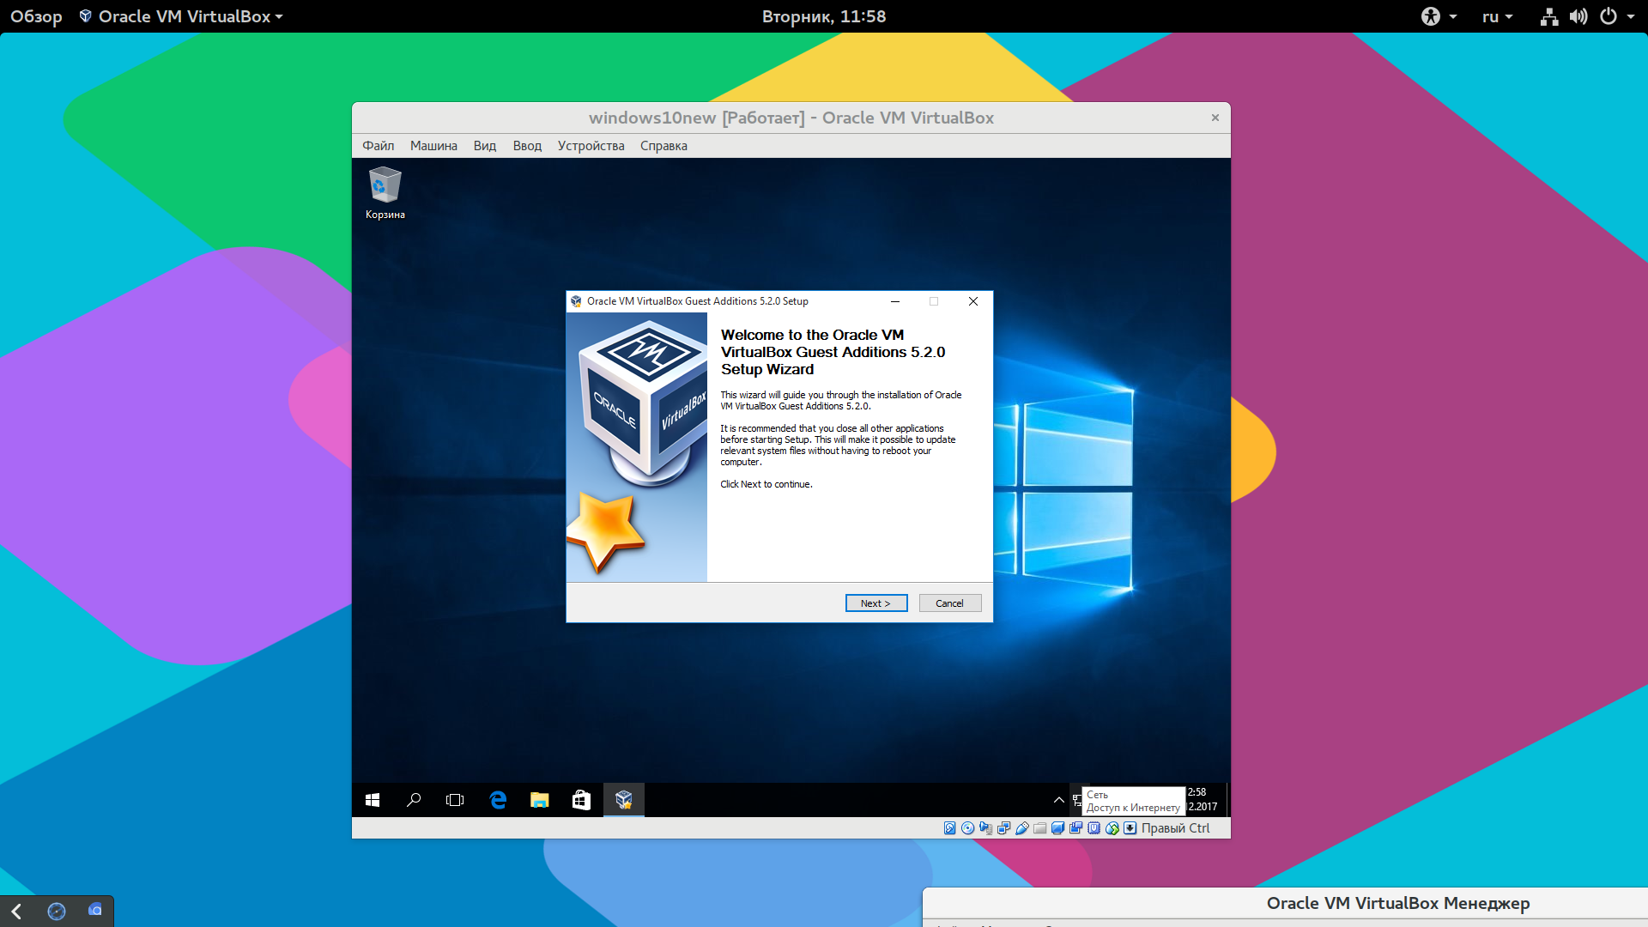Click Edge browser icon in guest taskbar
This screenshot has width=1648, height=927.
(498, 799)
